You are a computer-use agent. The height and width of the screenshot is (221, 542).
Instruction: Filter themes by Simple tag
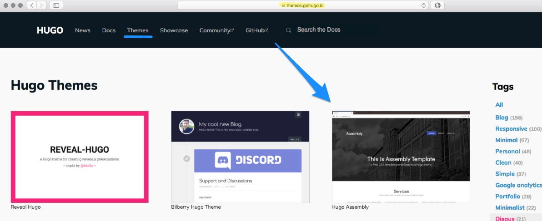(x=505, y=174)
